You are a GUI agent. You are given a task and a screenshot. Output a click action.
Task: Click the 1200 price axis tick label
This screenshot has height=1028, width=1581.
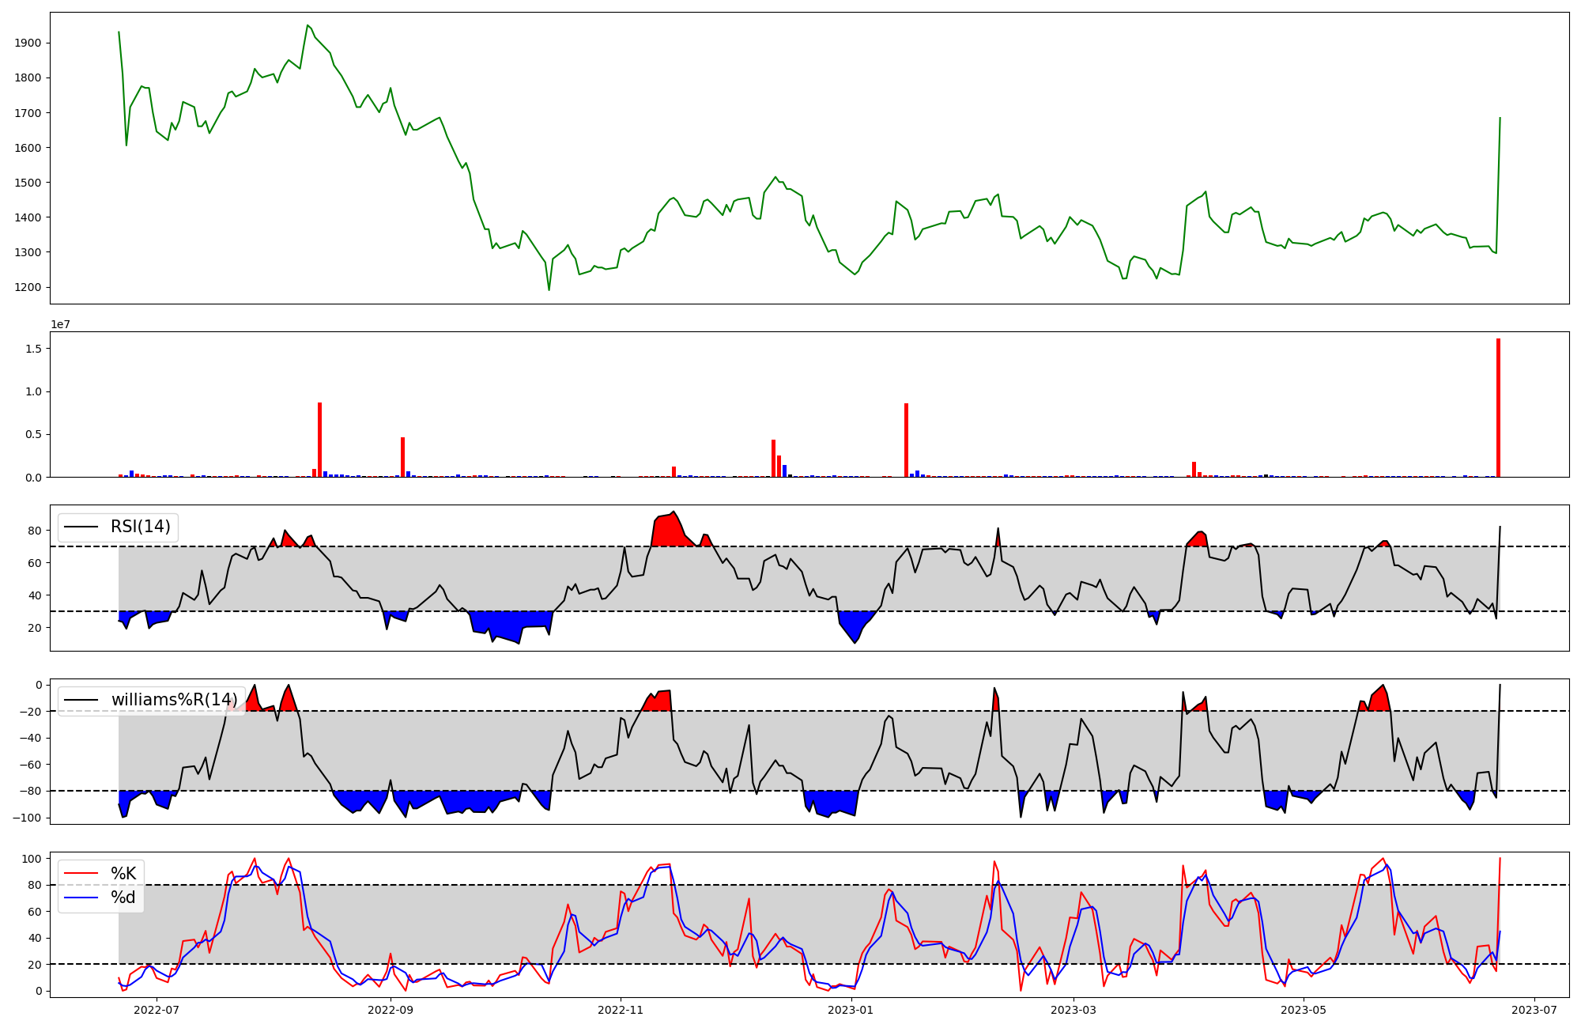[x=29, y=287]
